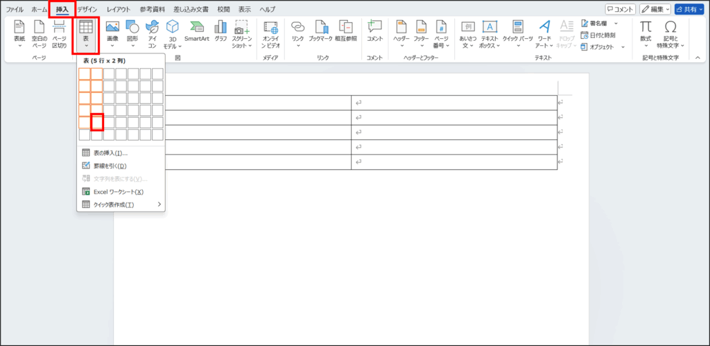Insert an オンラインビデオ online video

(x=271, y=34)
